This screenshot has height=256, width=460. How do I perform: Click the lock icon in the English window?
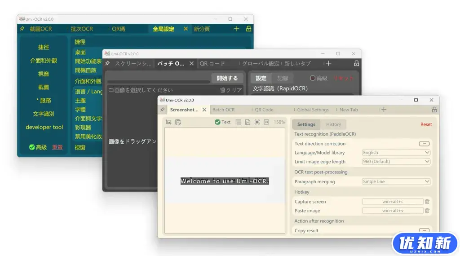click(x=434, y=110)
